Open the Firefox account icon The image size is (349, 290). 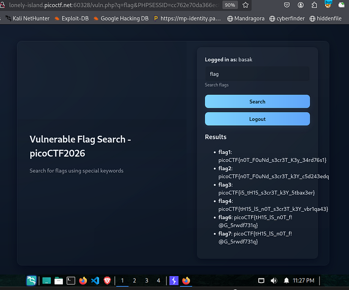click(301, 5)
